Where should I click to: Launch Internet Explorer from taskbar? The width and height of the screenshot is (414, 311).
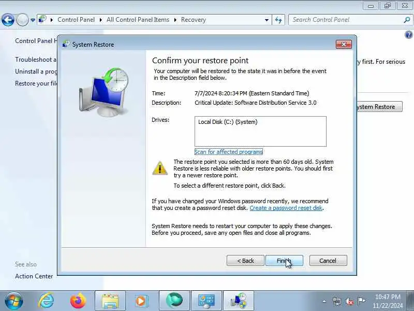(46, 301)
